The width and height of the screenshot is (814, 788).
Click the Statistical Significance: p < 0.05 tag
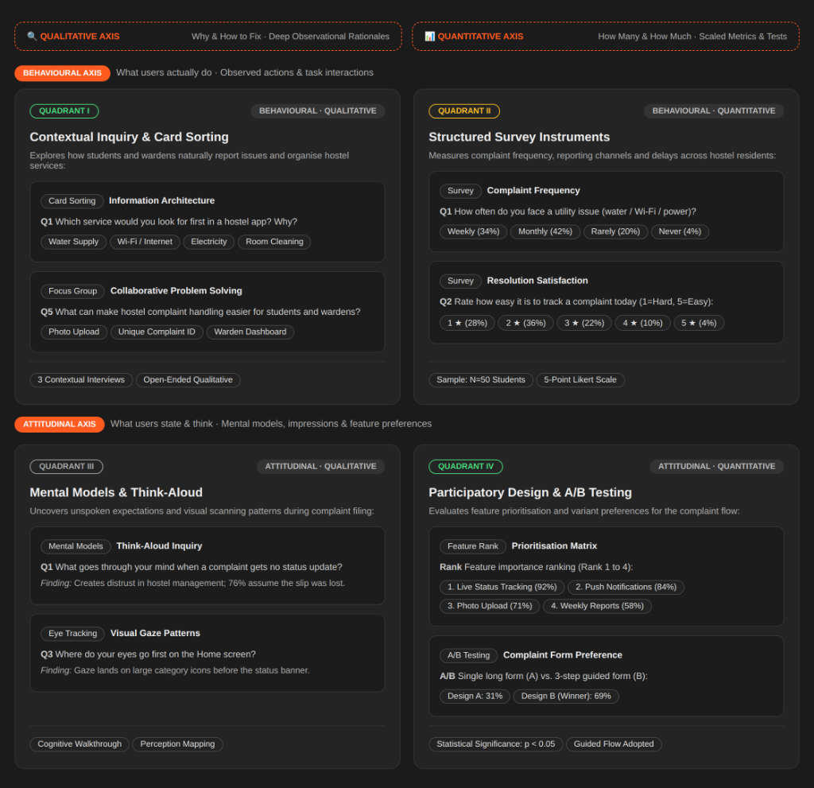496,744
